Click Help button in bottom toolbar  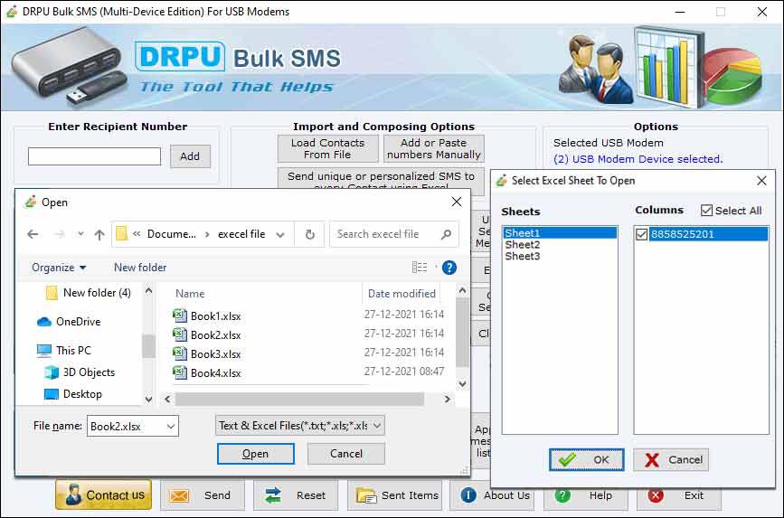pyautogui.click(x=585, y=495)
